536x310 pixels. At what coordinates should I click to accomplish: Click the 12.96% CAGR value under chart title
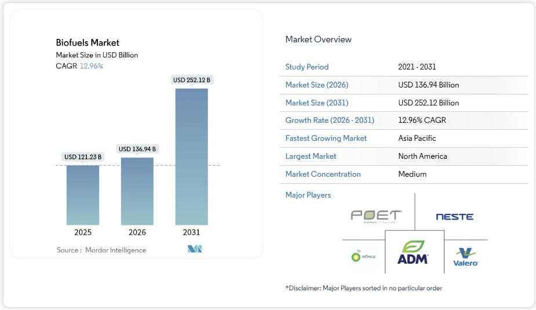(91, 66)
